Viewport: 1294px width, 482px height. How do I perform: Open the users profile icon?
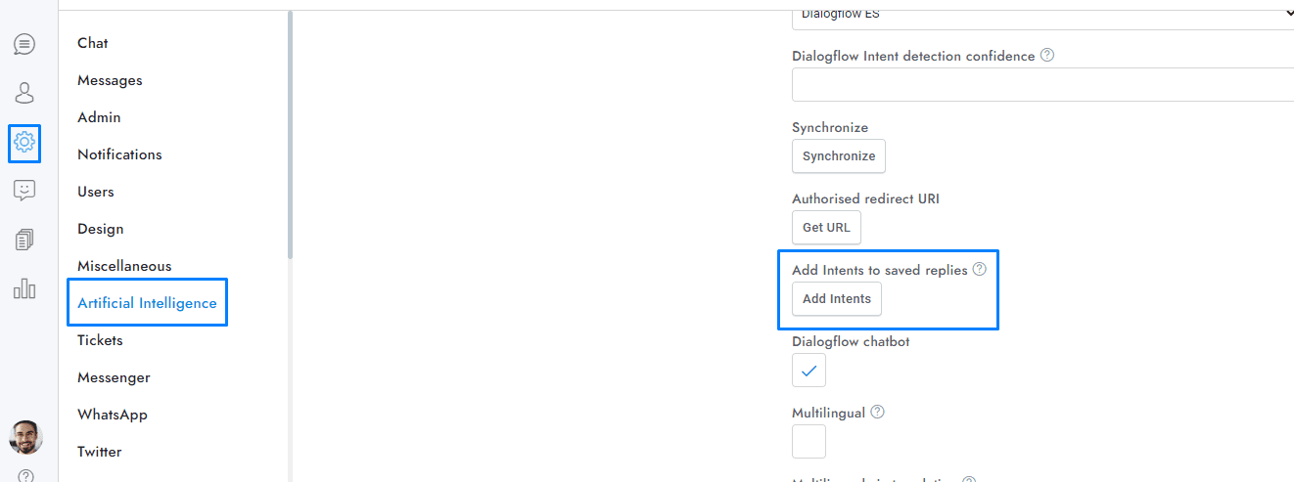coord(24,93)
